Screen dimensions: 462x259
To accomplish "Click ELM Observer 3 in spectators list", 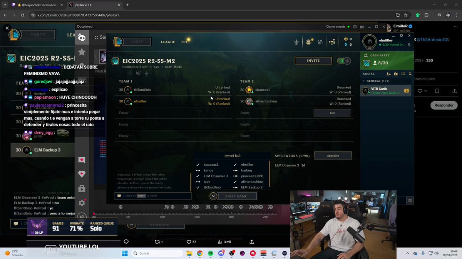I will pos(287,165).
